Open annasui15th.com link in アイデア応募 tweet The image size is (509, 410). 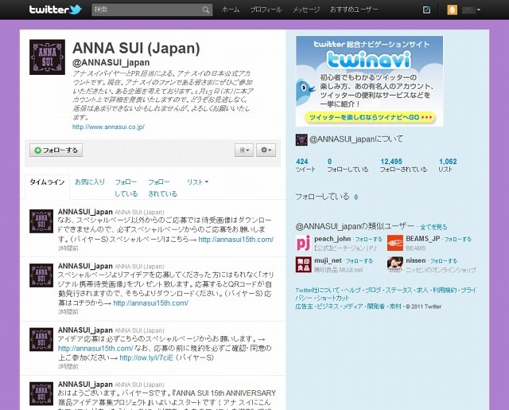click(95, 348)
